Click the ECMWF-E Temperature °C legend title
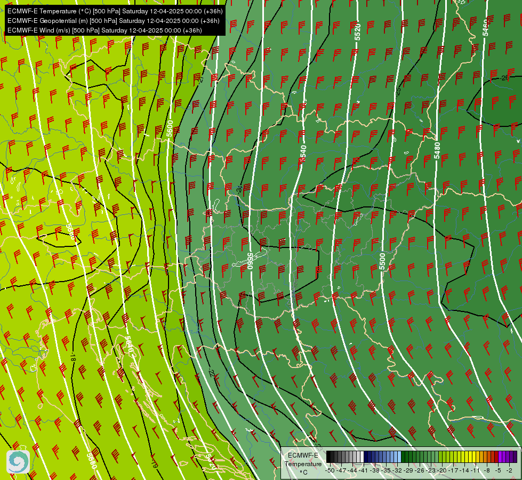 (x=303, y=463)
